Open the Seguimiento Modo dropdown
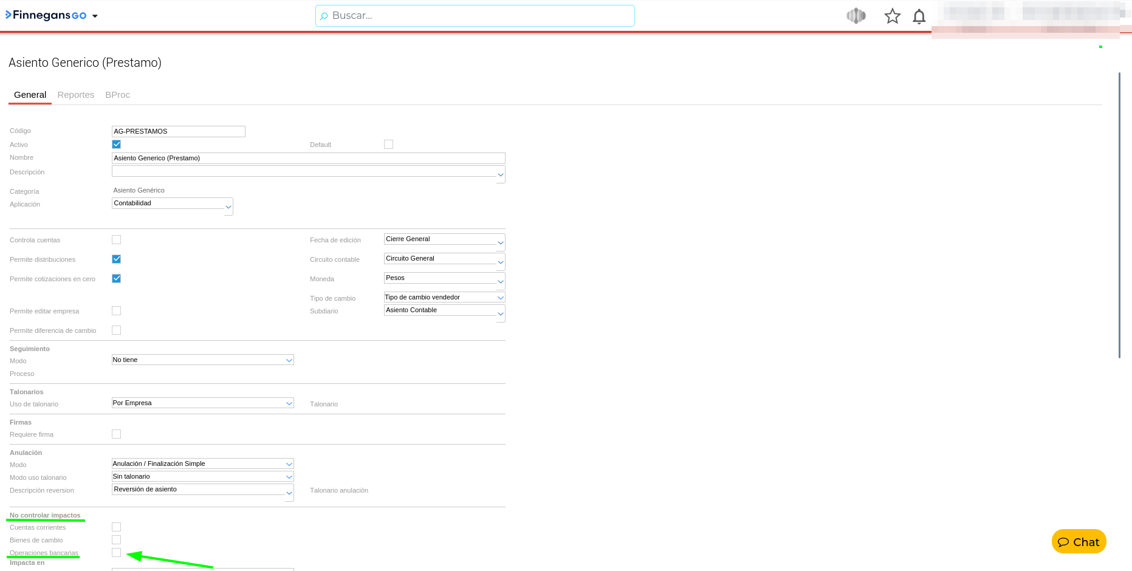 coord(289,360)
